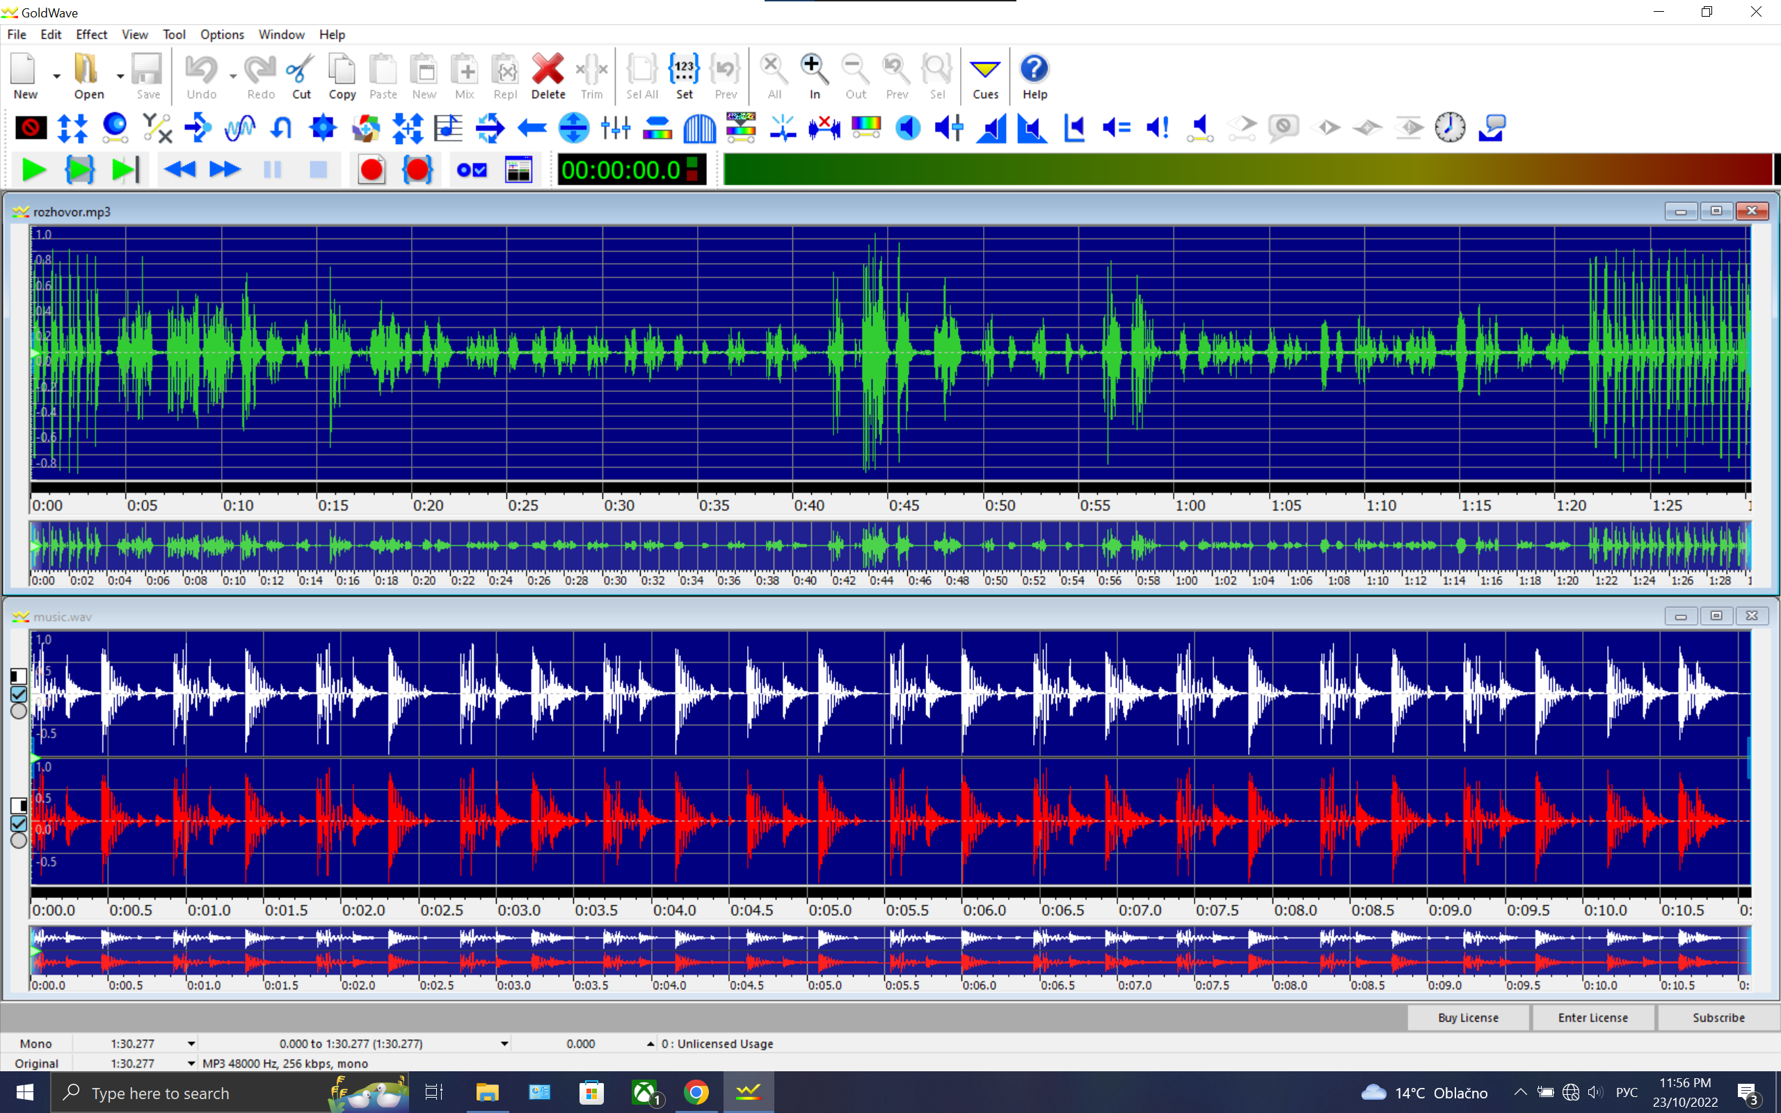Viewport: 1781px width, 1113px height.
Task: Open the Equalizer sliders effect
Action: click(615, 128)
